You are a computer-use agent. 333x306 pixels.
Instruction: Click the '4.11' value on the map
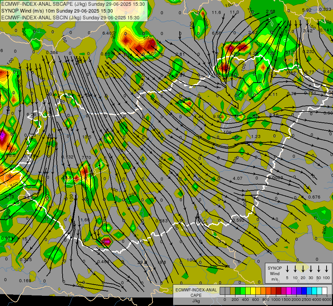pos(273,94)
